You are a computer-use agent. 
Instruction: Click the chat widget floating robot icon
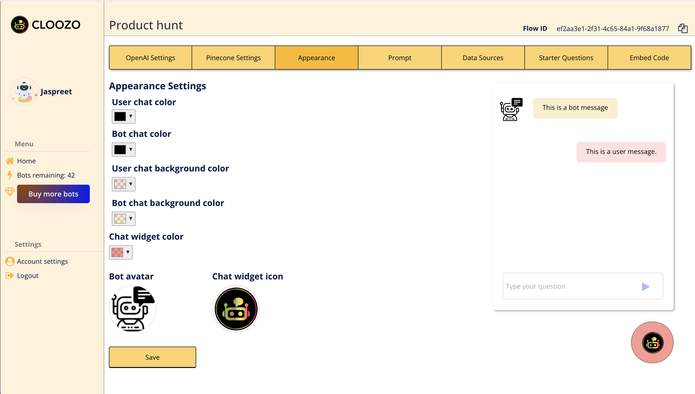(x=653, y=343)
